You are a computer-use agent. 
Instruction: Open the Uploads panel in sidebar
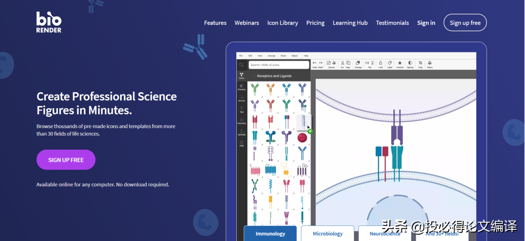click(242, 132)
